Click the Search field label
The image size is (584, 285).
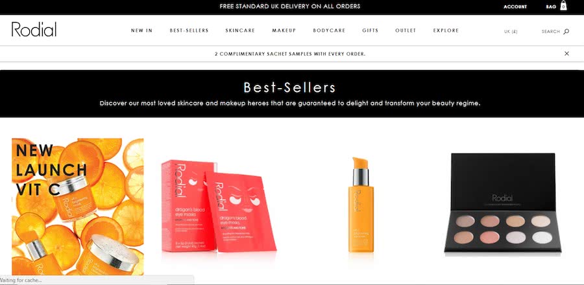[x=551, y=32]
